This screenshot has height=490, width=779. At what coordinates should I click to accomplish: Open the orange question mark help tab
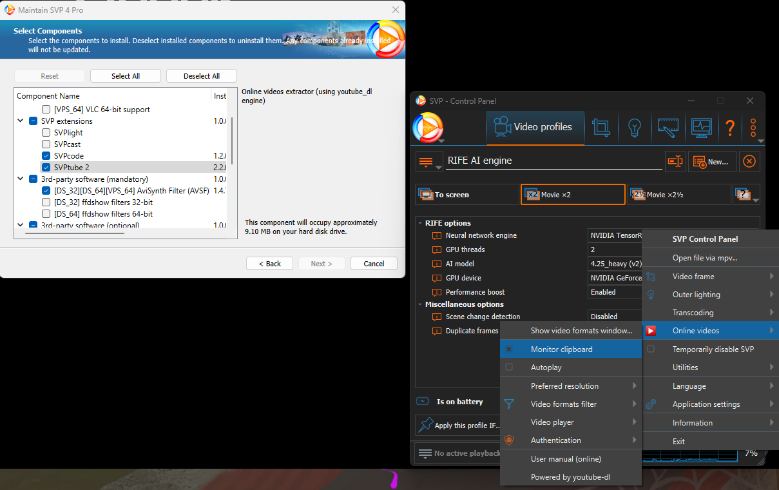tap(730, 127)
